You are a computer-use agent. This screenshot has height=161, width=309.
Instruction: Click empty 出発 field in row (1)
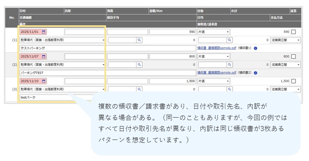coord(85,32)
